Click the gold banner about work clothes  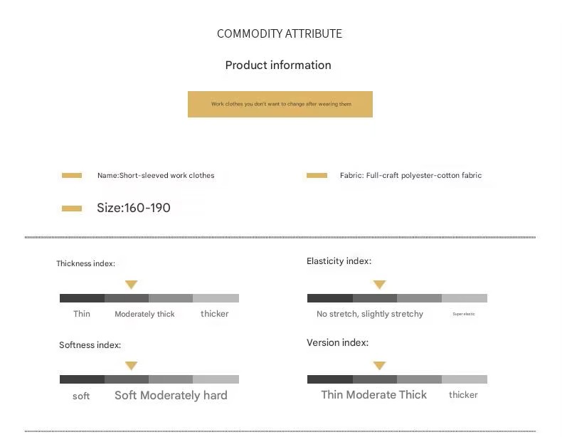(x=280, y=105)
